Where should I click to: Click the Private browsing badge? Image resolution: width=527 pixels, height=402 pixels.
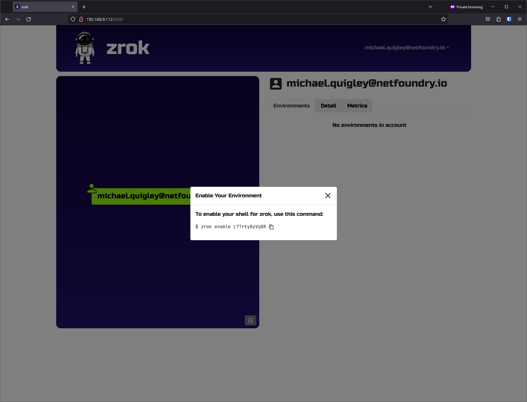(x=466, y=6)
